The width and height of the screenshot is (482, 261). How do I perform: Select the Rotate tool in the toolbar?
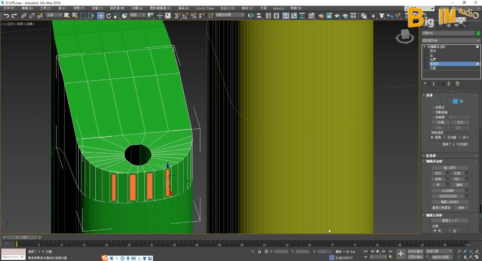tap(109, 15)
